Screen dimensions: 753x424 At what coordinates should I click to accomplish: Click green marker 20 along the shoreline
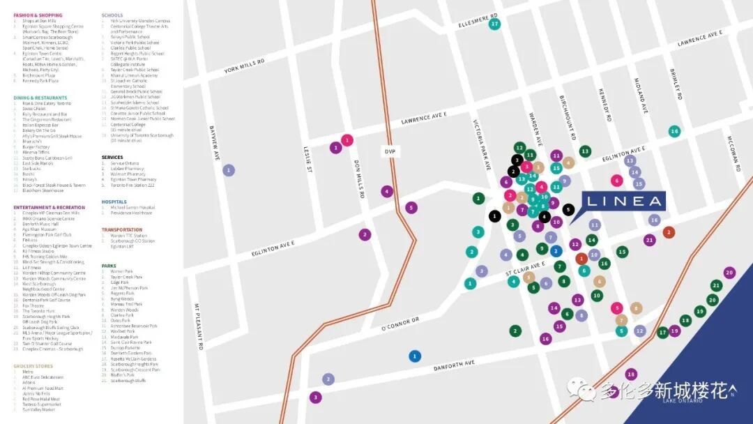(x=712, y=300)
